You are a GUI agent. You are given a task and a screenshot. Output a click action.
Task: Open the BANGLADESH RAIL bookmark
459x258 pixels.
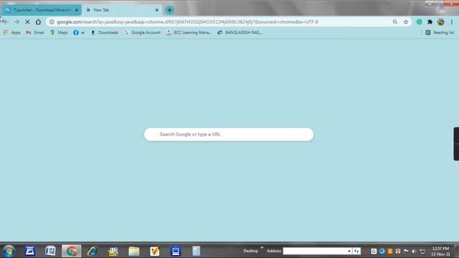240,32
